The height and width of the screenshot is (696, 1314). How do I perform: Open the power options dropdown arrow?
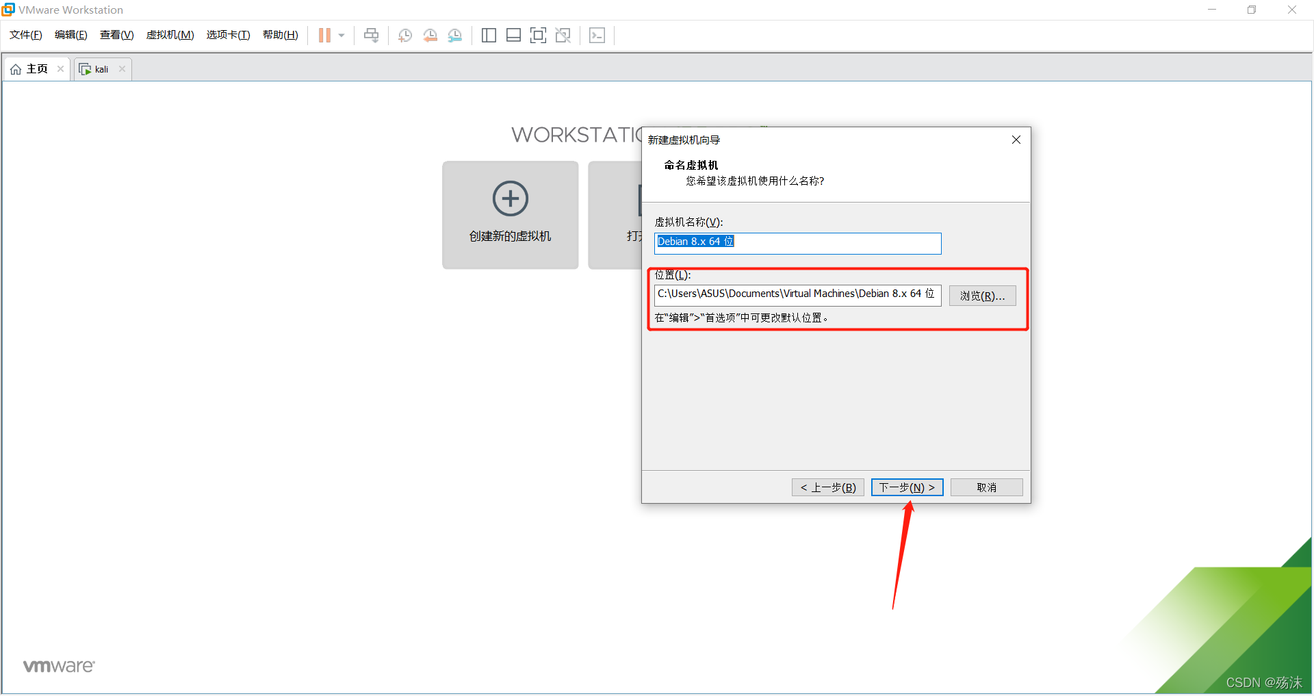342,36
